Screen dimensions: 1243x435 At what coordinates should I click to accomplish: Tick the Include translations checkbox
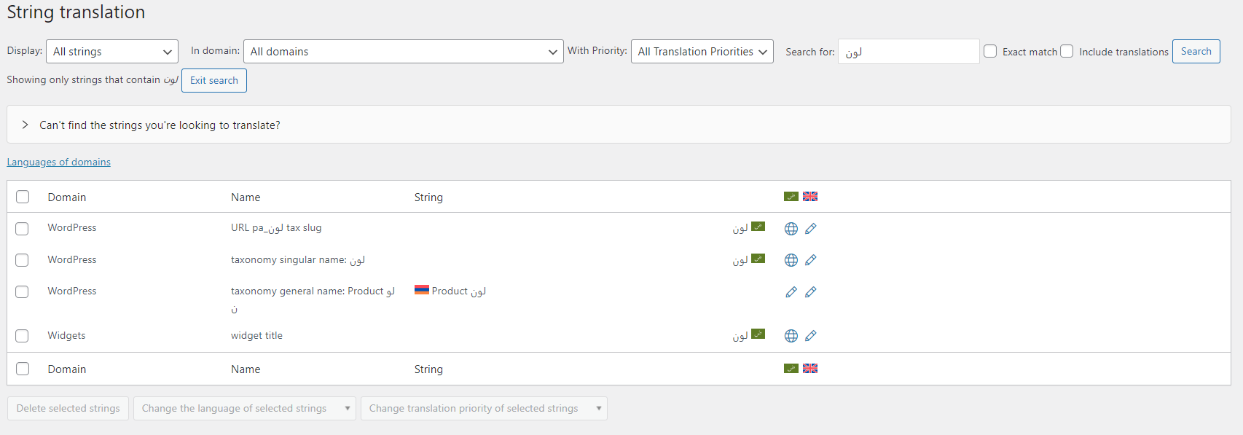pyautogui.click(x=1067, y=51)
